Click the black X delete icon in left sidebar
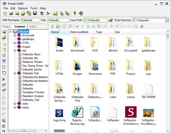Viewport: 171px width, 134px height. pyautogui.click(x=4, y=80)
